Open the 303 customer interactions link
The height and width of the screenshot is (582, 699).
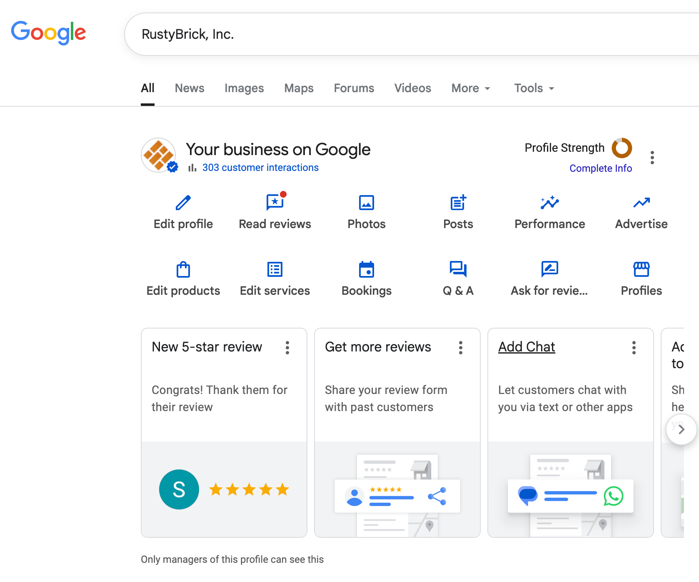(x=260, y=168)
